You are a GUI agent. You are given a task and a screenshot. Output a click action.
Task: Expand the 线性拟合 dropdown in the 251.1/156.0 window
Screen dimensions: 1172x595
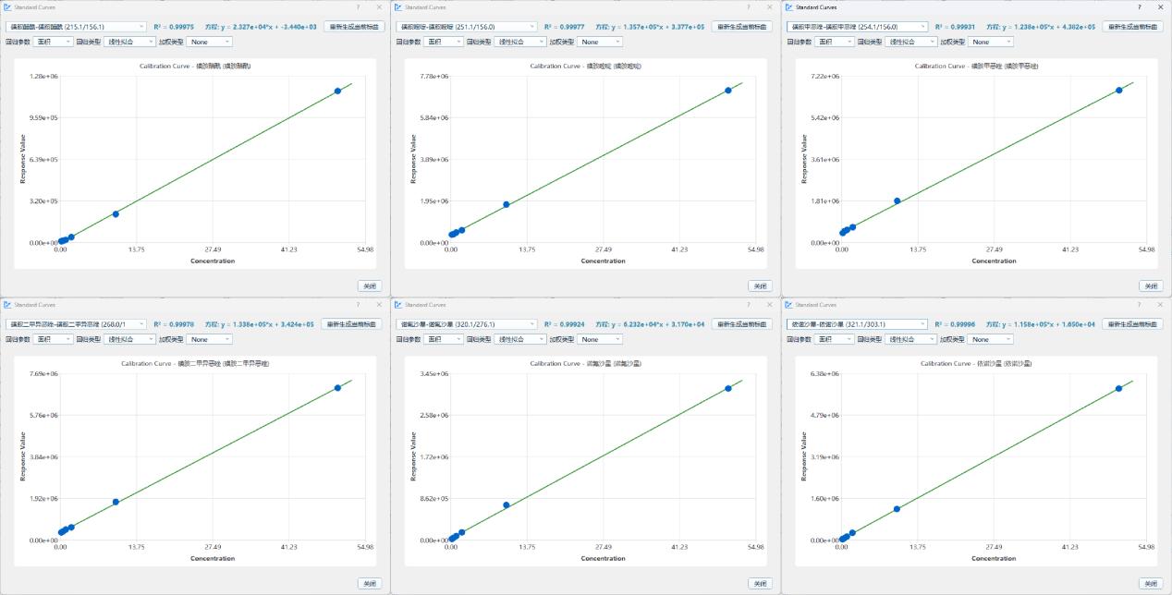(521, 42)
